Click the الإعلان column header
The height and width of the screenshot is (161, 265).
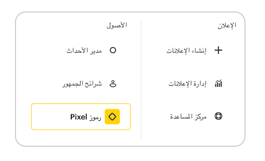pyautogui.click(x=227, y=25)
